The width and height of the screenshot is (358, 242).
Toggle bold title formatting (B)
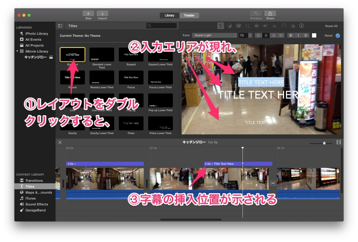pyautogui.click(x=290, y=35)
